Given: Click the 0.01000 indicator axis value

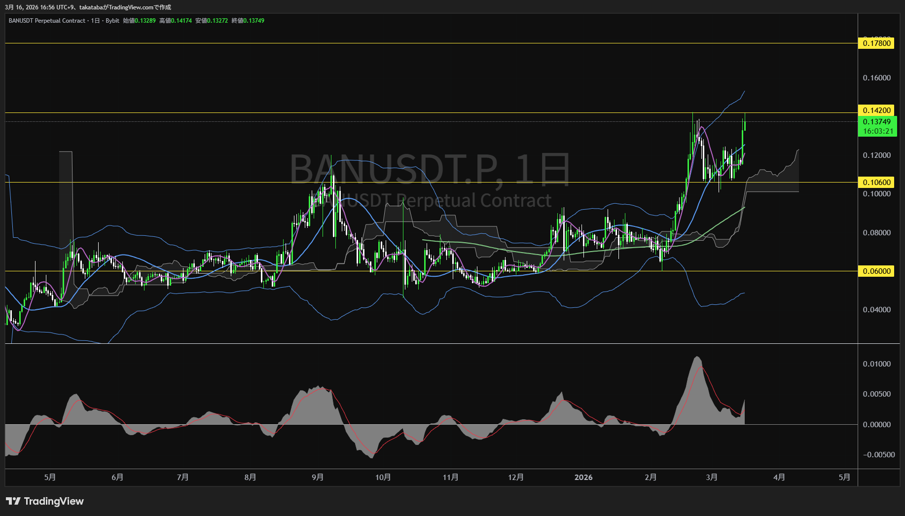Looking at the screenshot, I should click(x=877, y=364).
